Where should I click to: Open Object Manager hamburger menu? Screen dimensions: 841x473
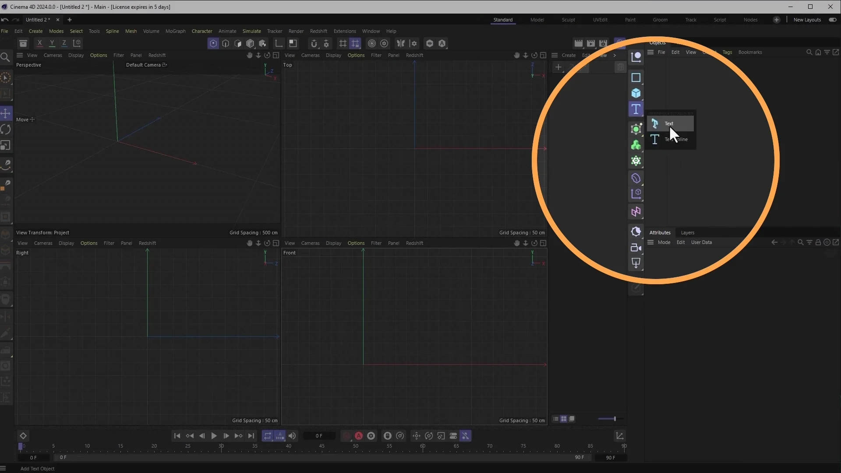650,52
